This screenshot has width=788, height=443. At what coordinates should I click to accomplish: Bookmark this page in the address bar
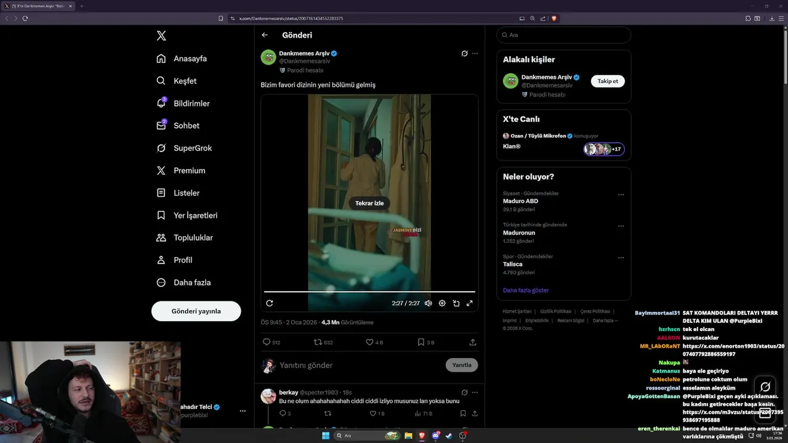[x=221, y=18]
